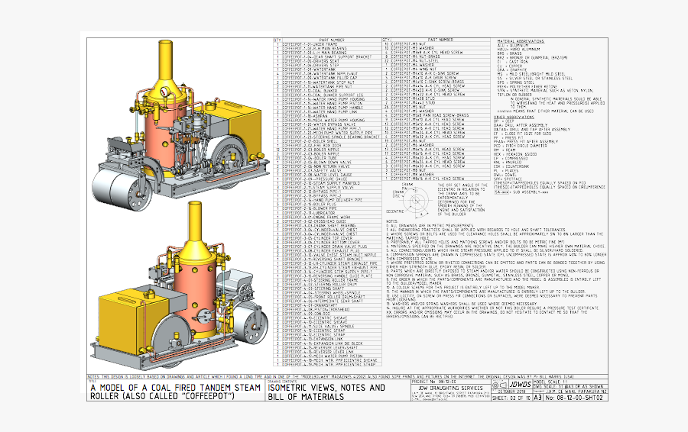The height and width of the screenshot is (432, 688).
Task: Select row 'COFFEEPOT-1-05-DRIVERS SEAT'
Action: (x=327, y=61)
